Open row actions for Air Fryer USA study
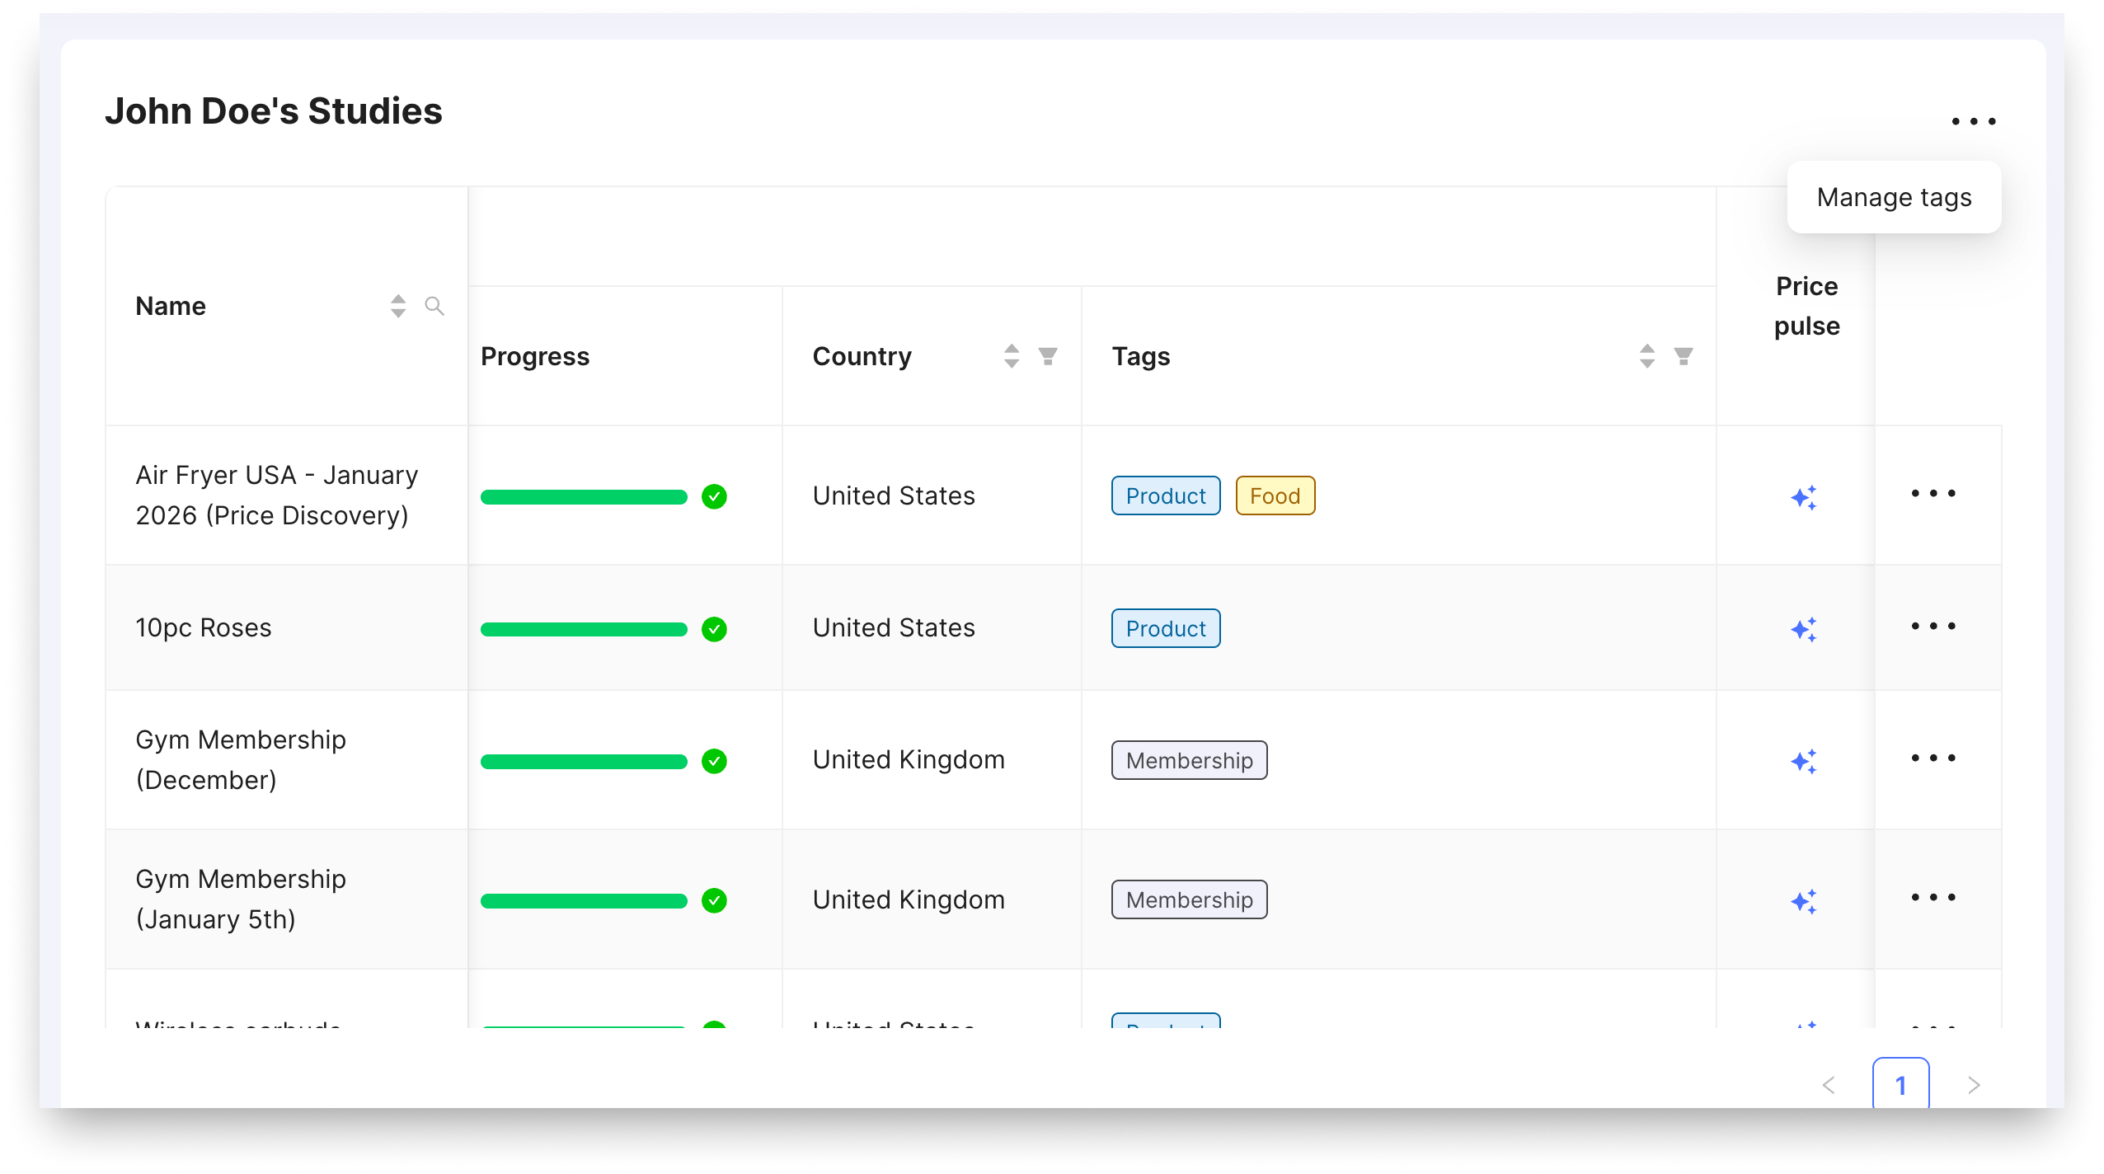2104x1174 pixels. [1933, 494]
